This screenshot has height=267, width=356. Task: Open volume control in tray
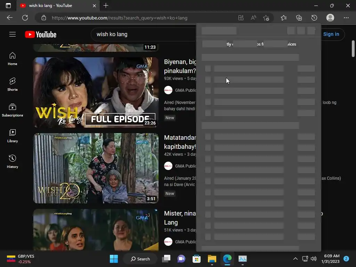(314, 259)
